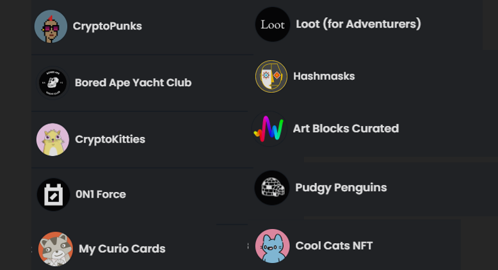
Task: Select the Cool Cats NFT blue cat avatar
Action: (273, 246)
